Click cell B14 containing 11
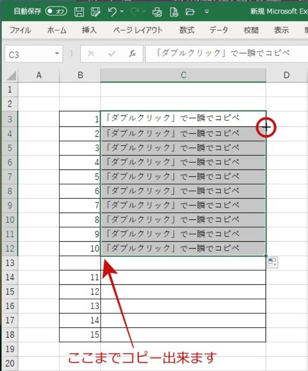This screenshot has width=308, height=371. (x=80, y=277)
